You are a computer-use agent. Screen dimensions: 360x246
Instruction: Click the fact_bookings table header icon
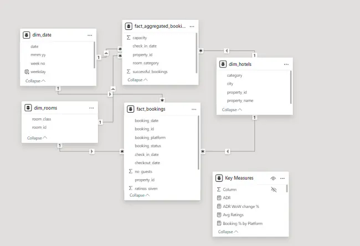coord(130,109)
